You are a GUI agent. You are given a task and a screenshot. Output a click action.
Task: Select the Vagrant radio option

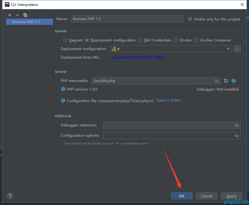tap(65, 40)
